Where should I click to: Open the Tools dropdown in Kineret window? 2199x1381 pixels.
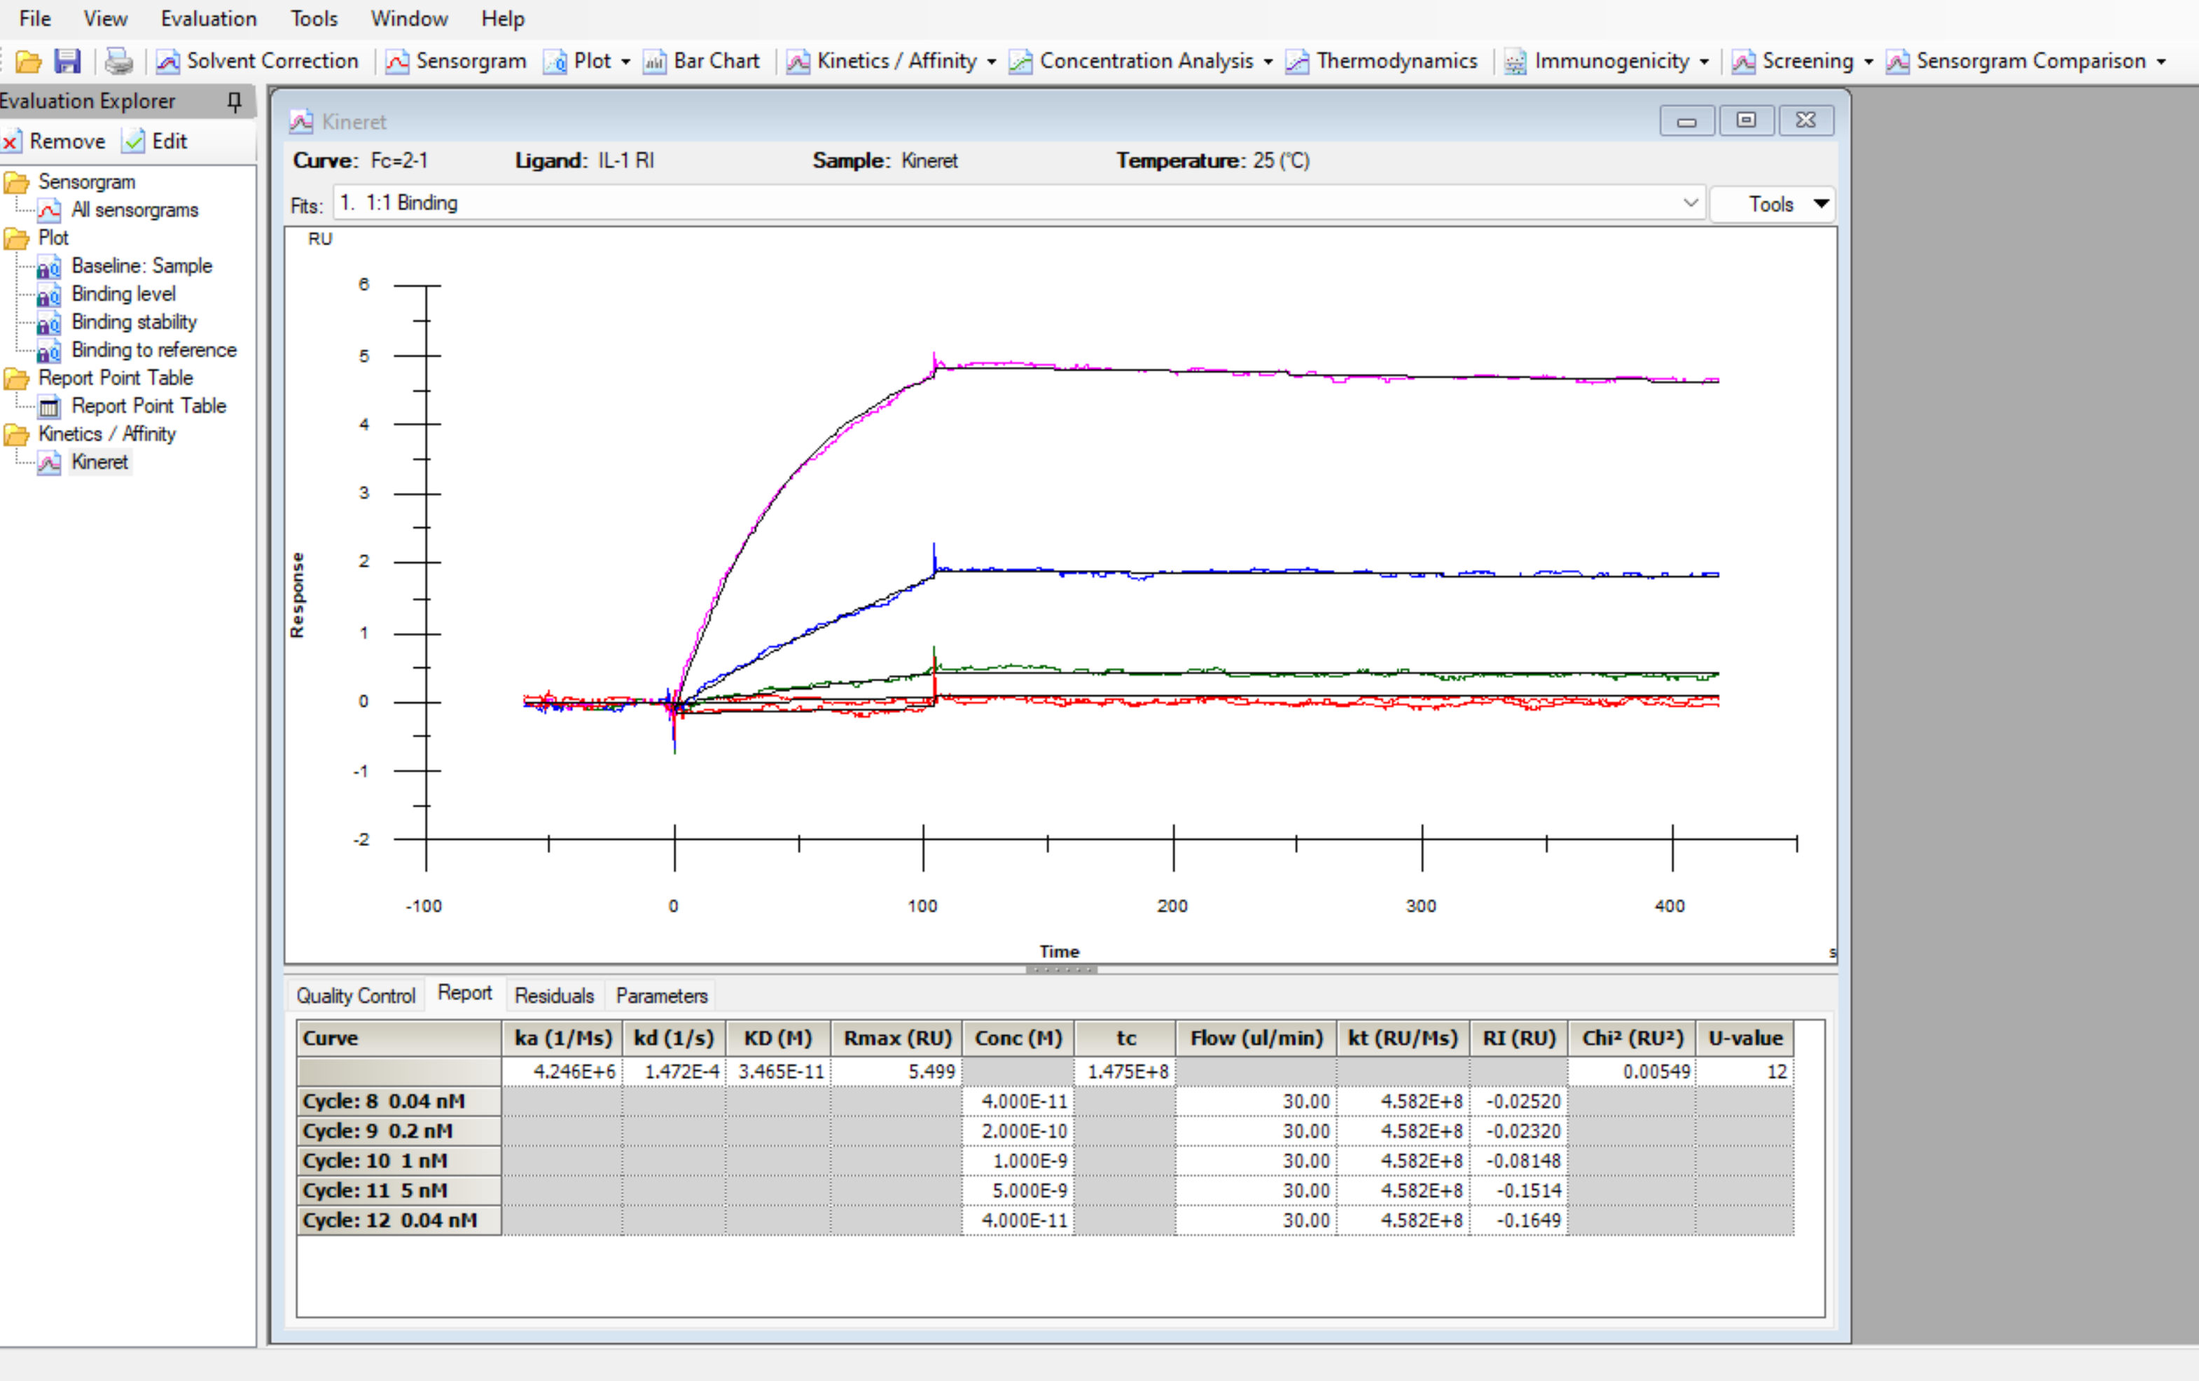[1772, 204]
